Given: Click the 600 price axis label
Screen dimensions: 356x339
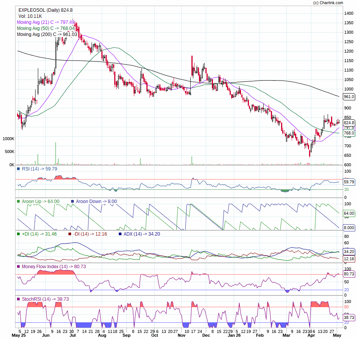Looking at the screenshot, I should point(348,165).
